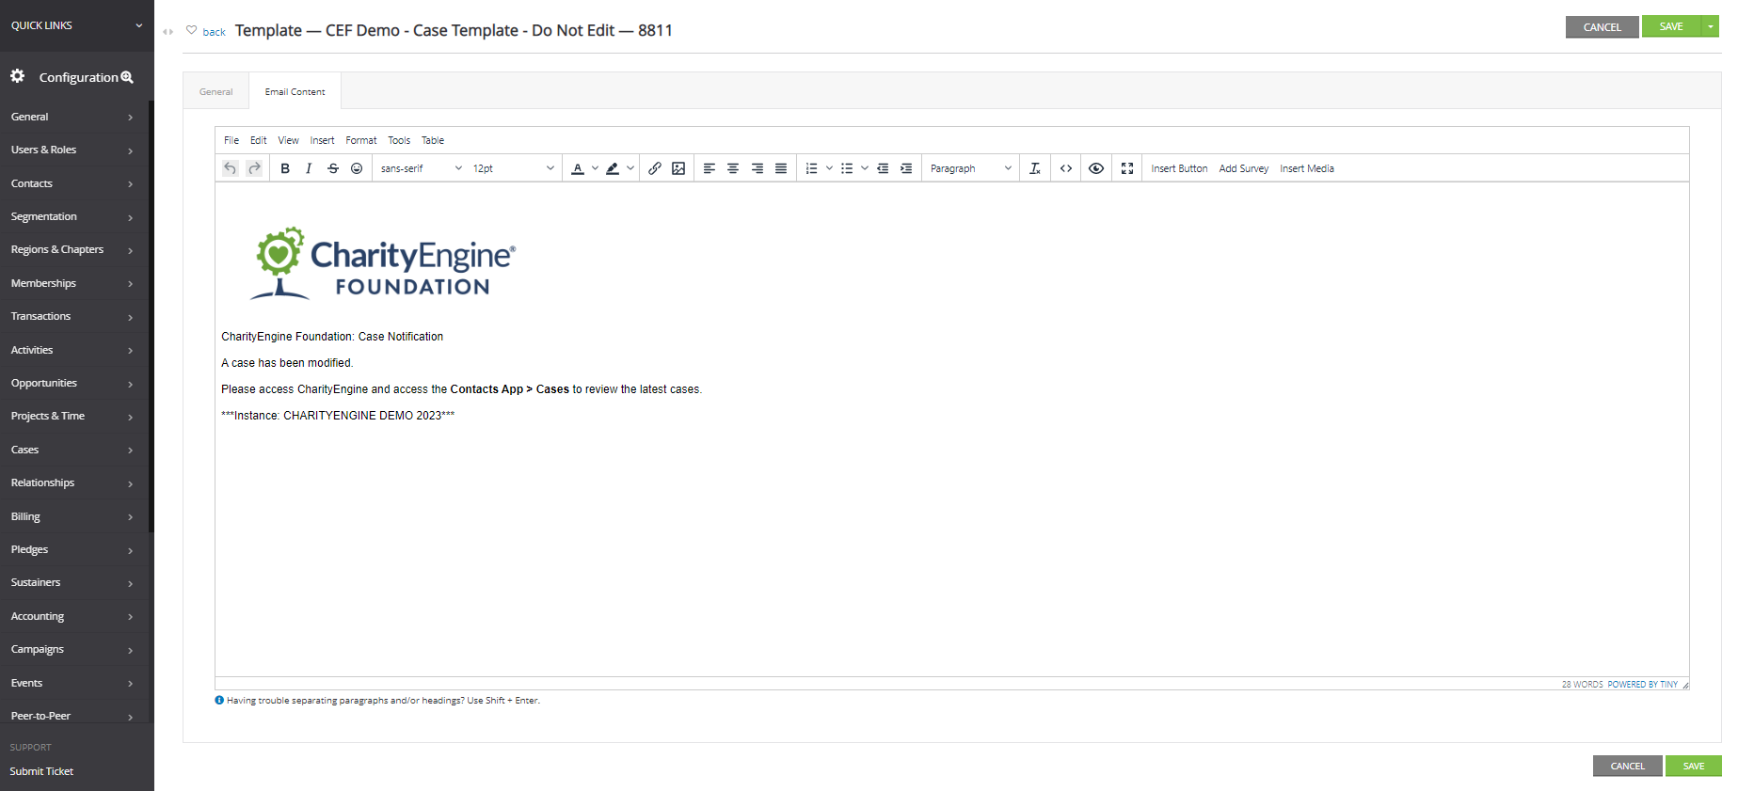Create a numbered list
1738x791 pixels.
pyautogui.click(x=811, y=168)
